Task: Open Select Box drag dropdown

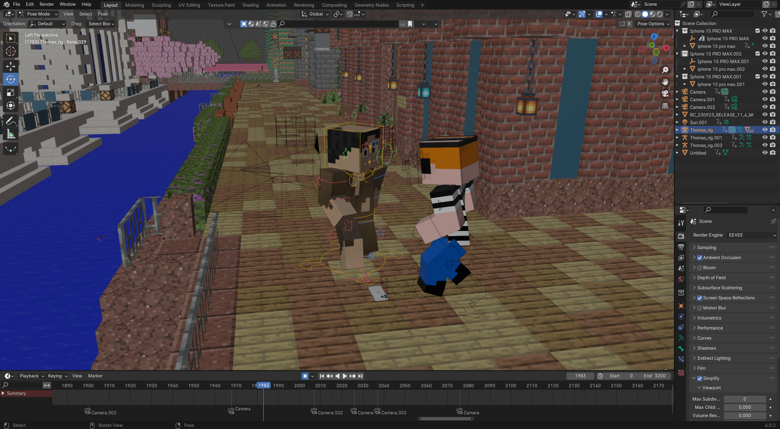Action: pos(101,24)
